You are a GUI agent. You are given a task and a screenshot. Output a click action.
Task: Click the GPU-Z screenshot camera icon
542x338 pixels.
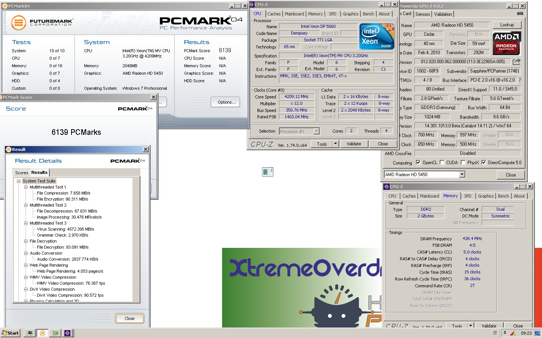pos(520,14)
